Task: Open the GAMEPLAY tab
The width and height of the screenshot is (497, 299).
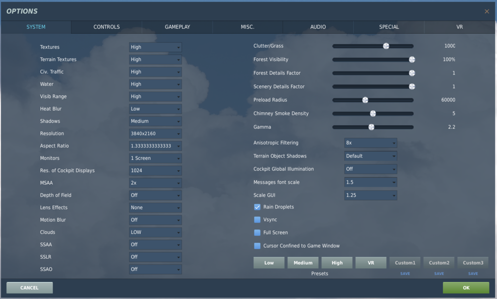Action: point(177,27)
